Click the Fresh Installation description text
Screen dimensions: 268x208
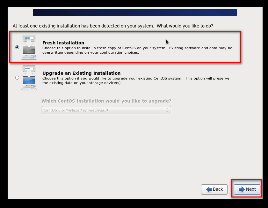tap(137, 50)
